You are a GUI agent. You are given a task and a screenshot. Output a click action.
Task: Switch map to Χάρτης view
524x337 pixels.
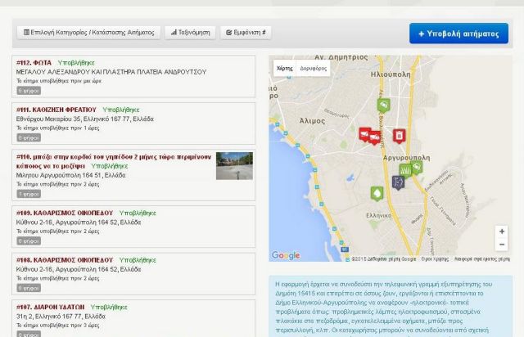point(284,69)
